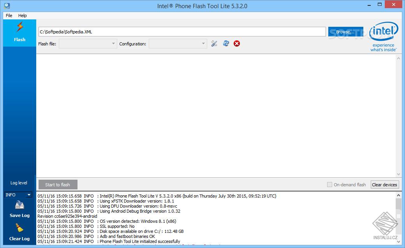Click the red cancel icon next to refresh
405x248 pixels.
tap(237, 43)
